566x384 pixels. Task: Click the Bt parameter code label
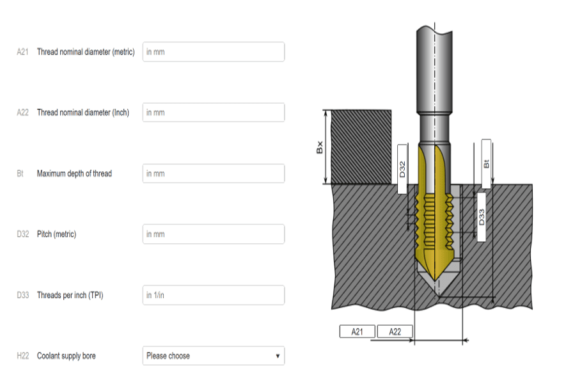(22, 173)
